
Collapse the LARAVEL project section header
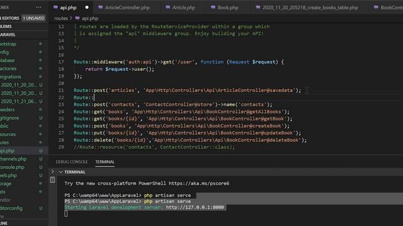coord(23,35)
